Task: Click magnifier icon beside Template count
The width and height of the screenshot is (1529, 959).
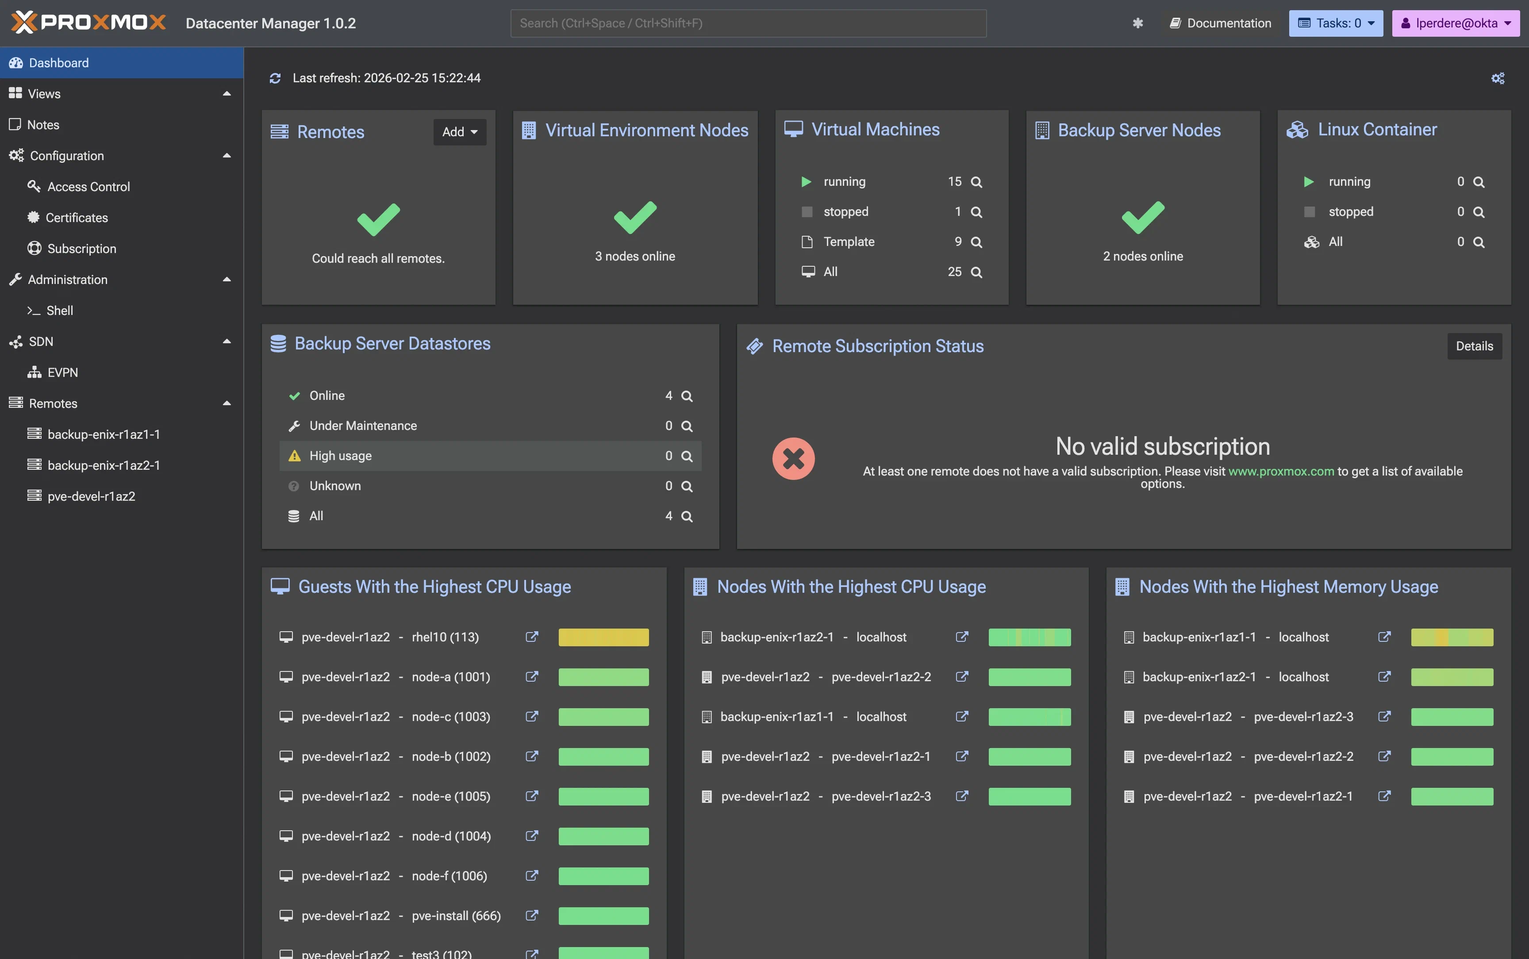Action: pos(977,242)
